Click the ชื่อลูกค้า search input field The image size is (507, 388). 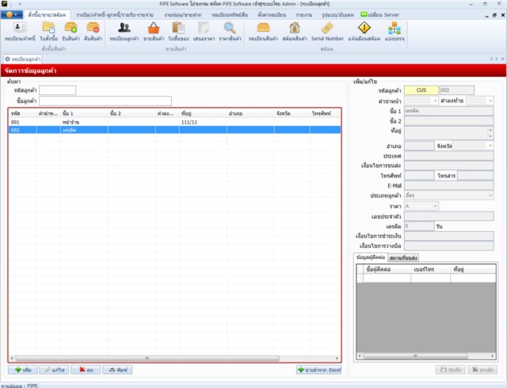click(105, 101)
